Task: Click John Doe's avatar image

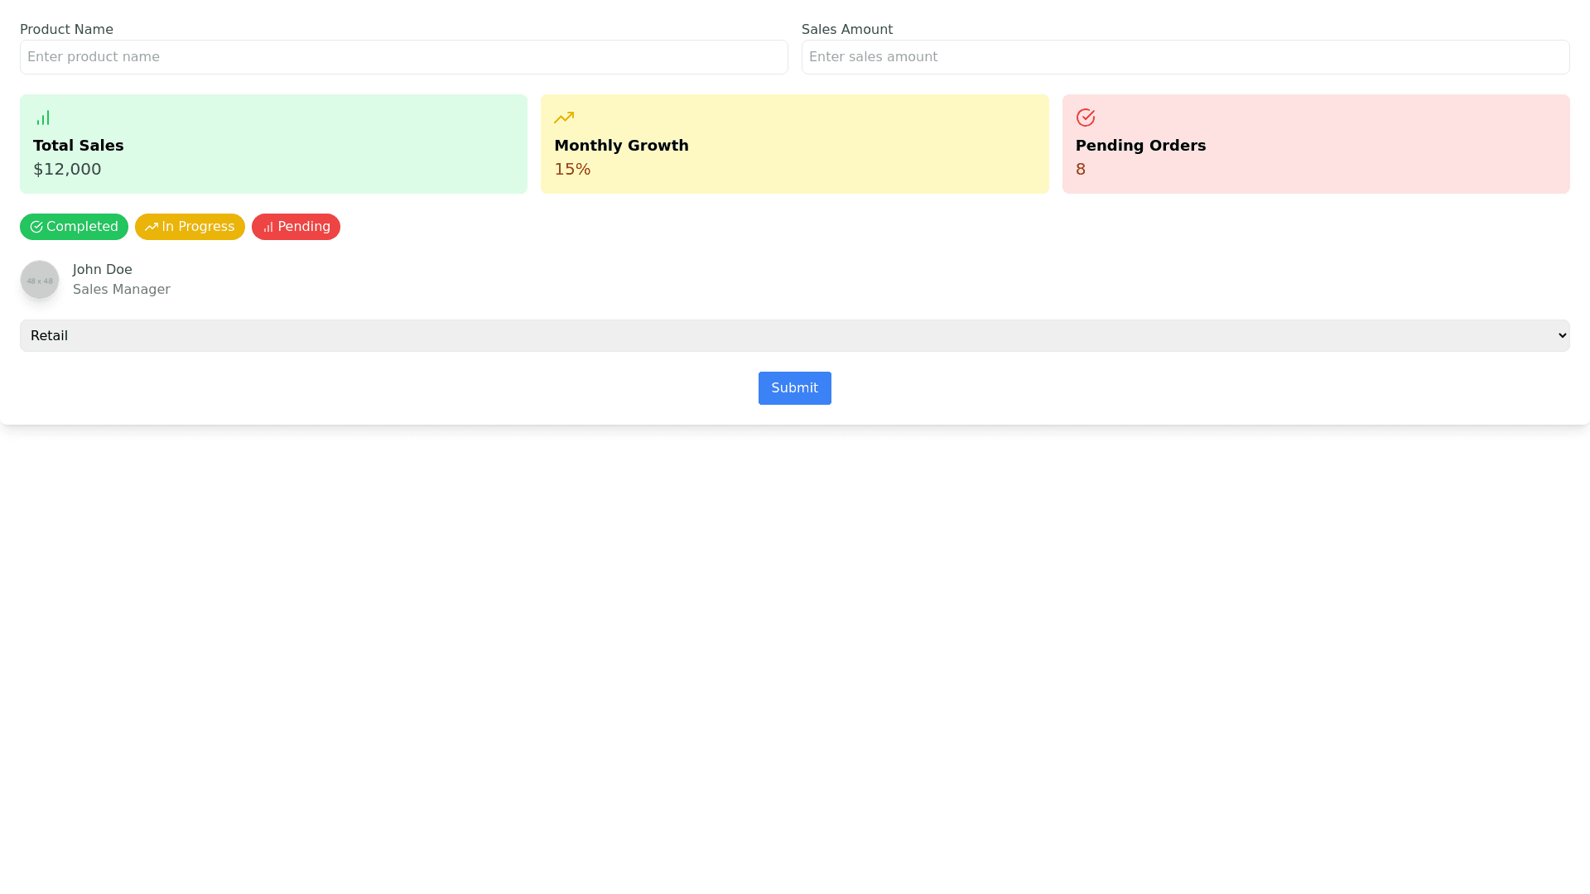Action: click(40, 280)
